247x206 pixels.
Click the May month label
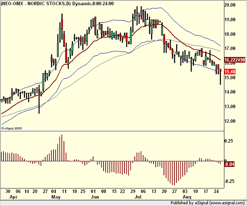56,197
